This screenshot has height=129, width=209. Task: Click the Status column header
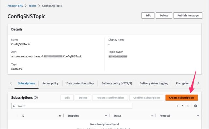117,116
